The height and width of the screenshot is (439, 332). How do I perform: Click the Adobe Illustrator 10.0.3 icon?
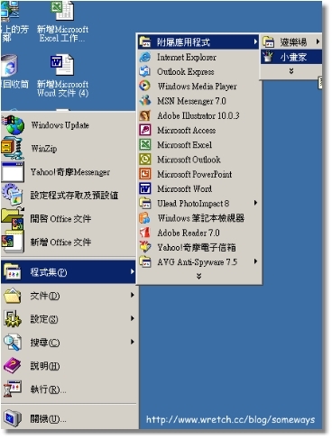pyautogui.click(x=145, y=115)
